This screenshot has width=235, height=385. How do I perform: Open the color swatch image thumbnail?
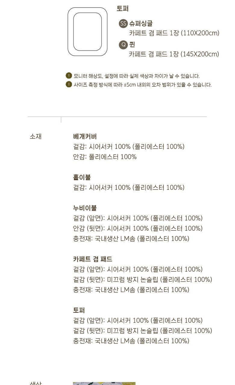(104, 383)
